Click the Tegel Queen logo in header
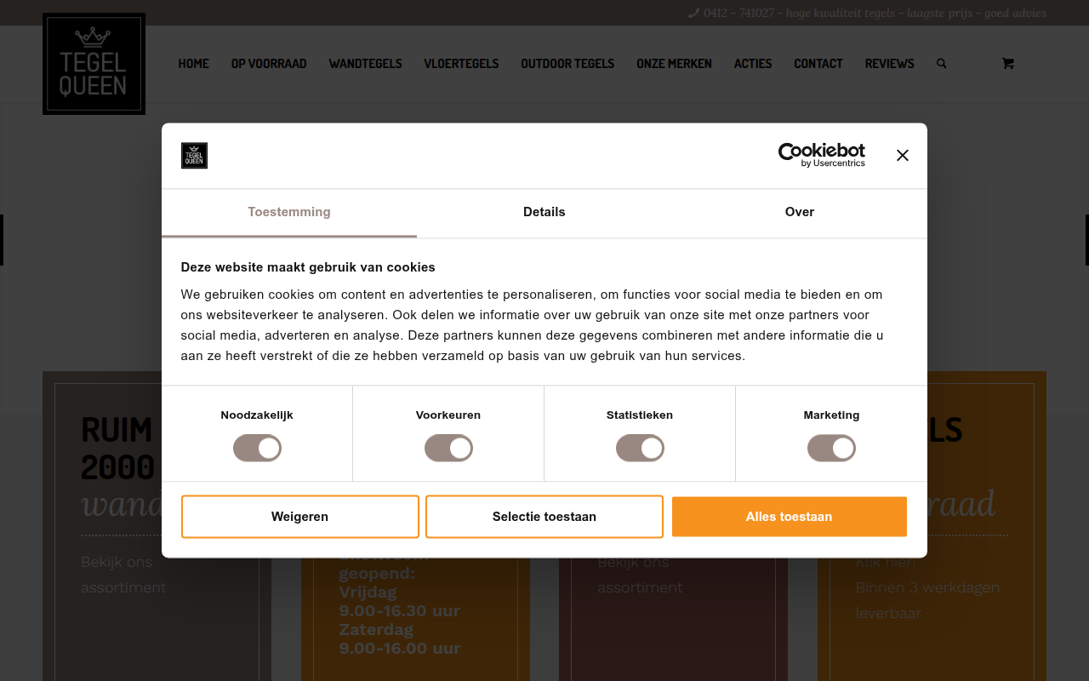1089x681 pixels. click(94, 64)
